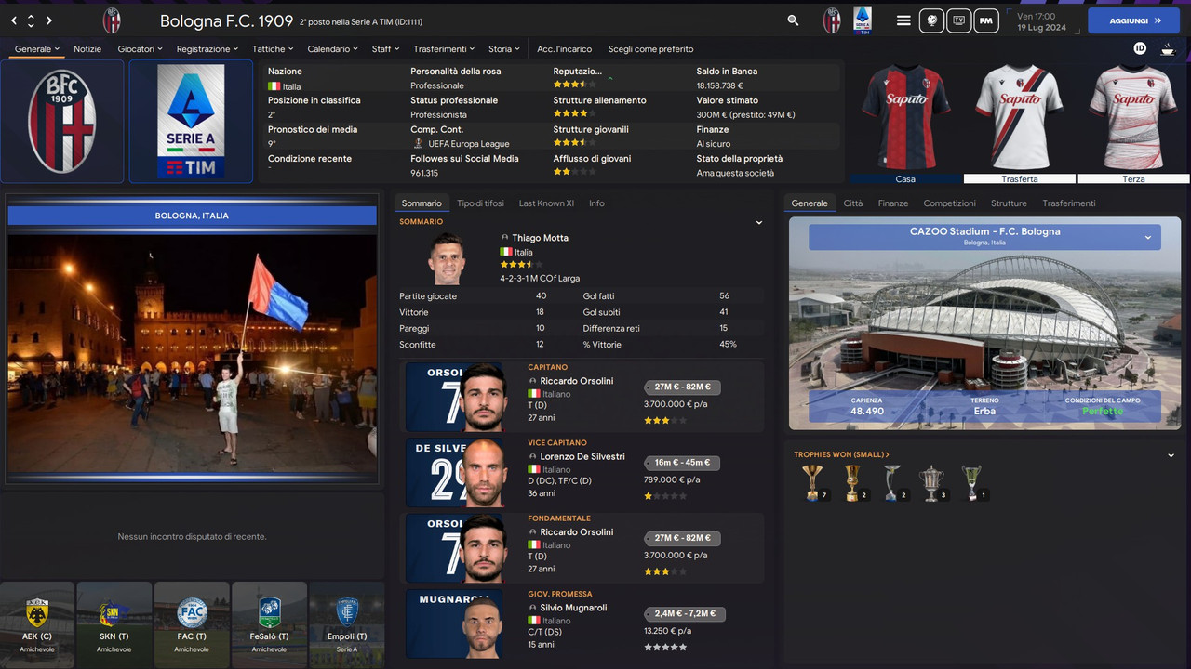Switch to the Finanze tab

coord(893,203)
